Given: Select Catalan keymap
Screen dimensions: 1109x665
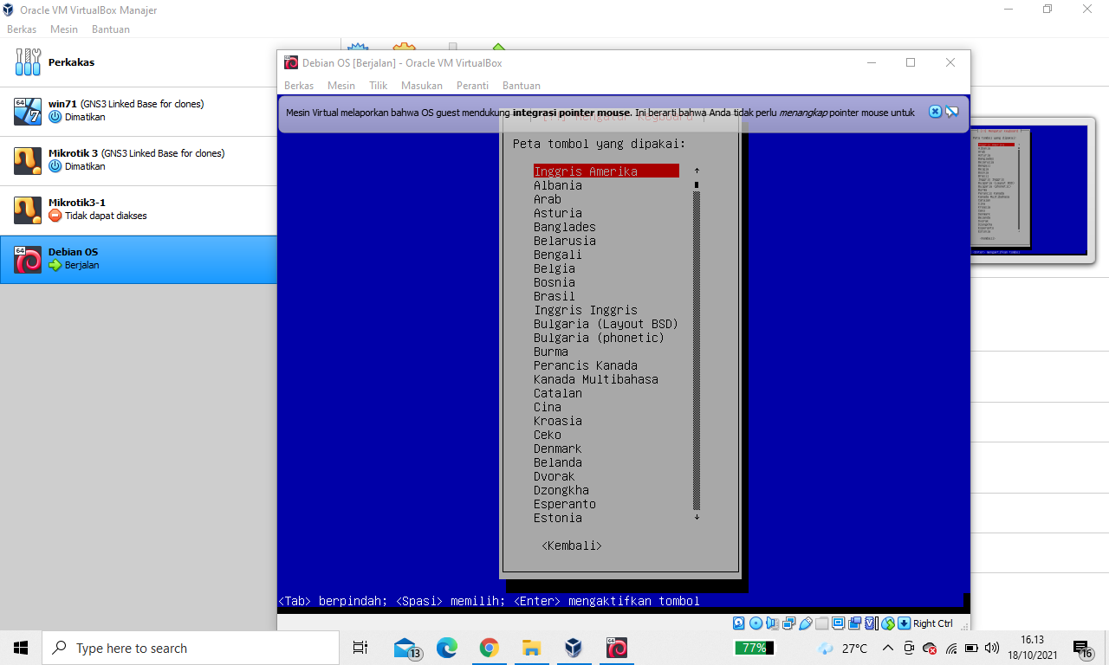Looking at the screenshot, I should (x=558, y=393).
